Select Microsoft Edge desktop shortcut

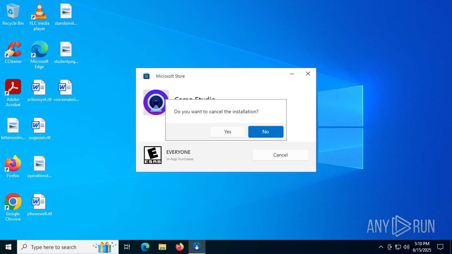pyautogui.click(x=39, y=55)
